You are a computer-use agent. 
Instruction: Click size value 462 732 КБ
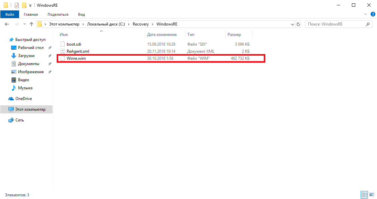240,58
